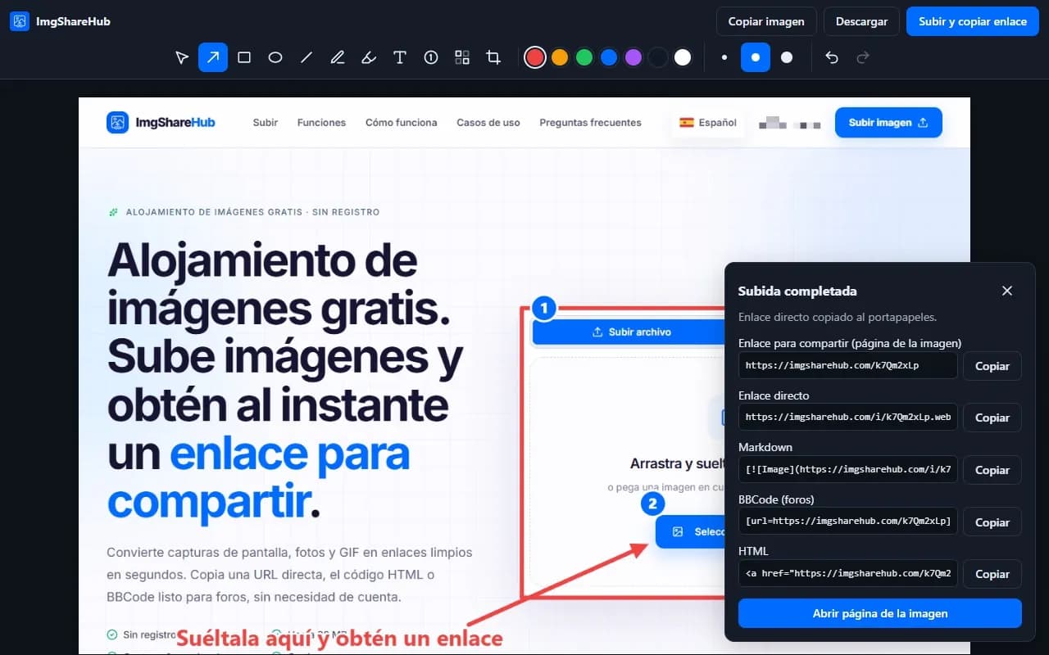Pick the ellipse shape tool
Viewport: 1049px width, 655px height.
[275, 57]
